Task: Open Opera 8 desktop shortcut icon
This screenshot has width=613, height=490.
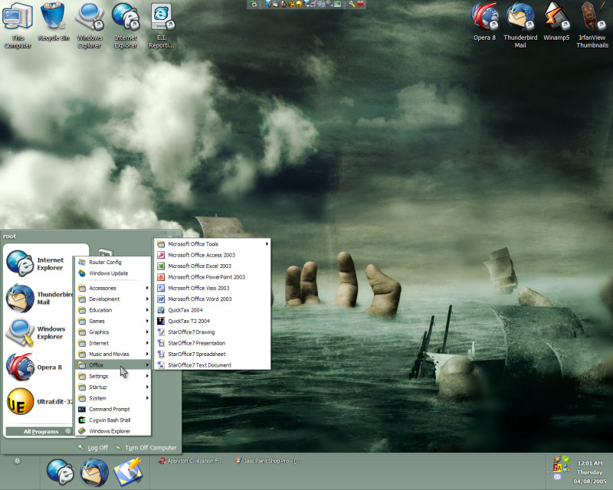Action: point(483,17)
